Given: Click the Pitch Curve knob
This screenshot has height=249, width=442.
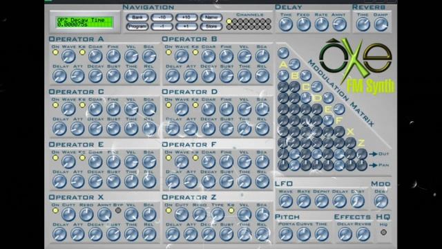Looking at the screenshot, I should [304, 234].
